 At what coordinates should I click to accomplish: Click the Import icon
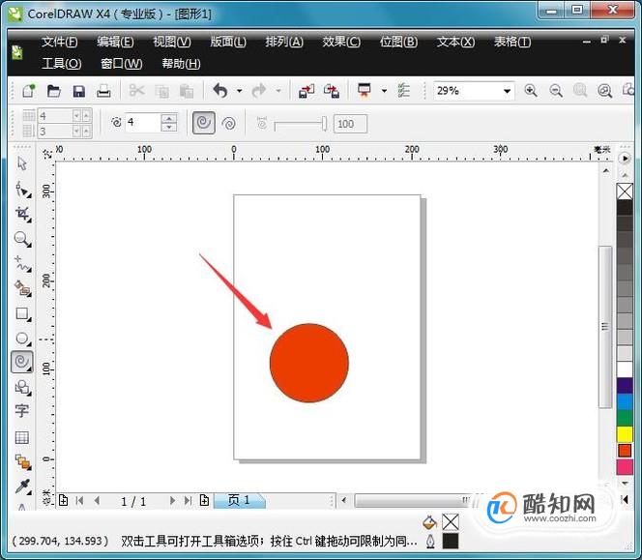tap(306, 91)
